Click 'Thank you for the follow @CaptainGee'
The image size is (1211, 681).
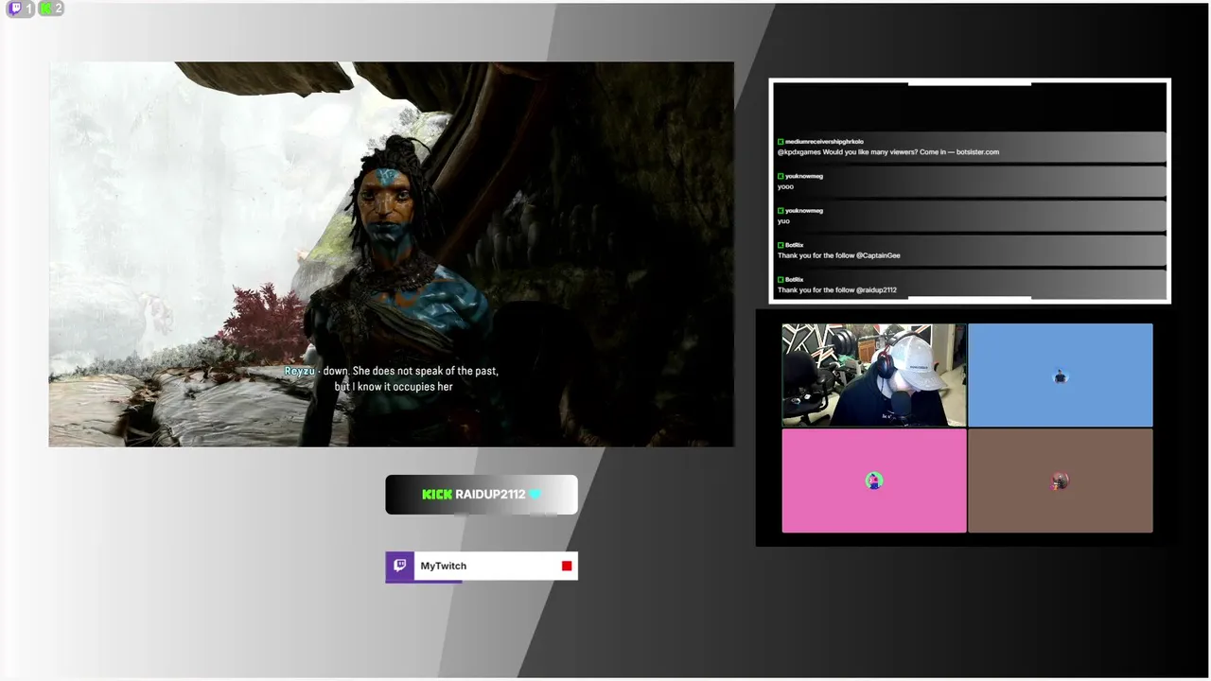(x=839, y=255)
